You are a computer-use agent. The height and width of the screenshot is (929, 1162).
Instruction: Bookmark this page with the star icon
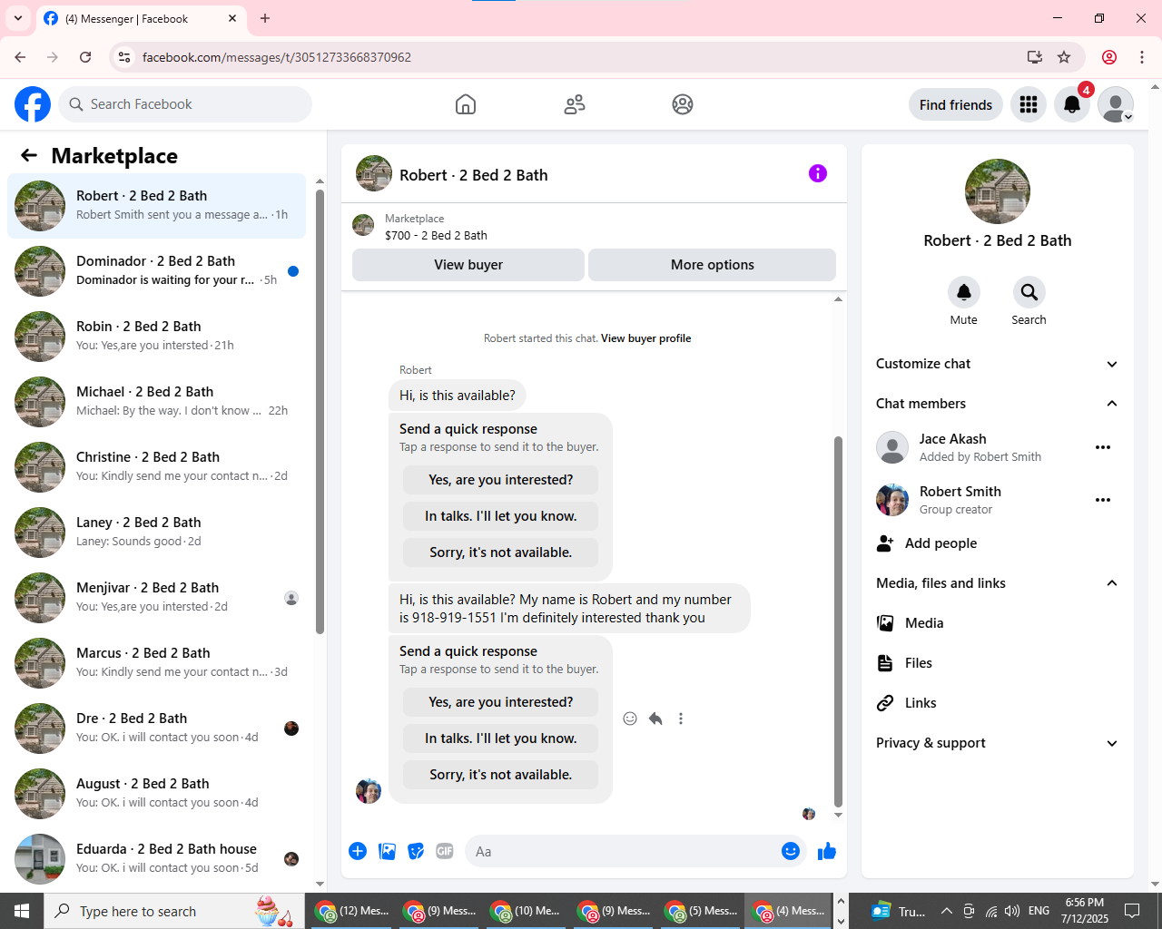point(1064,57)
